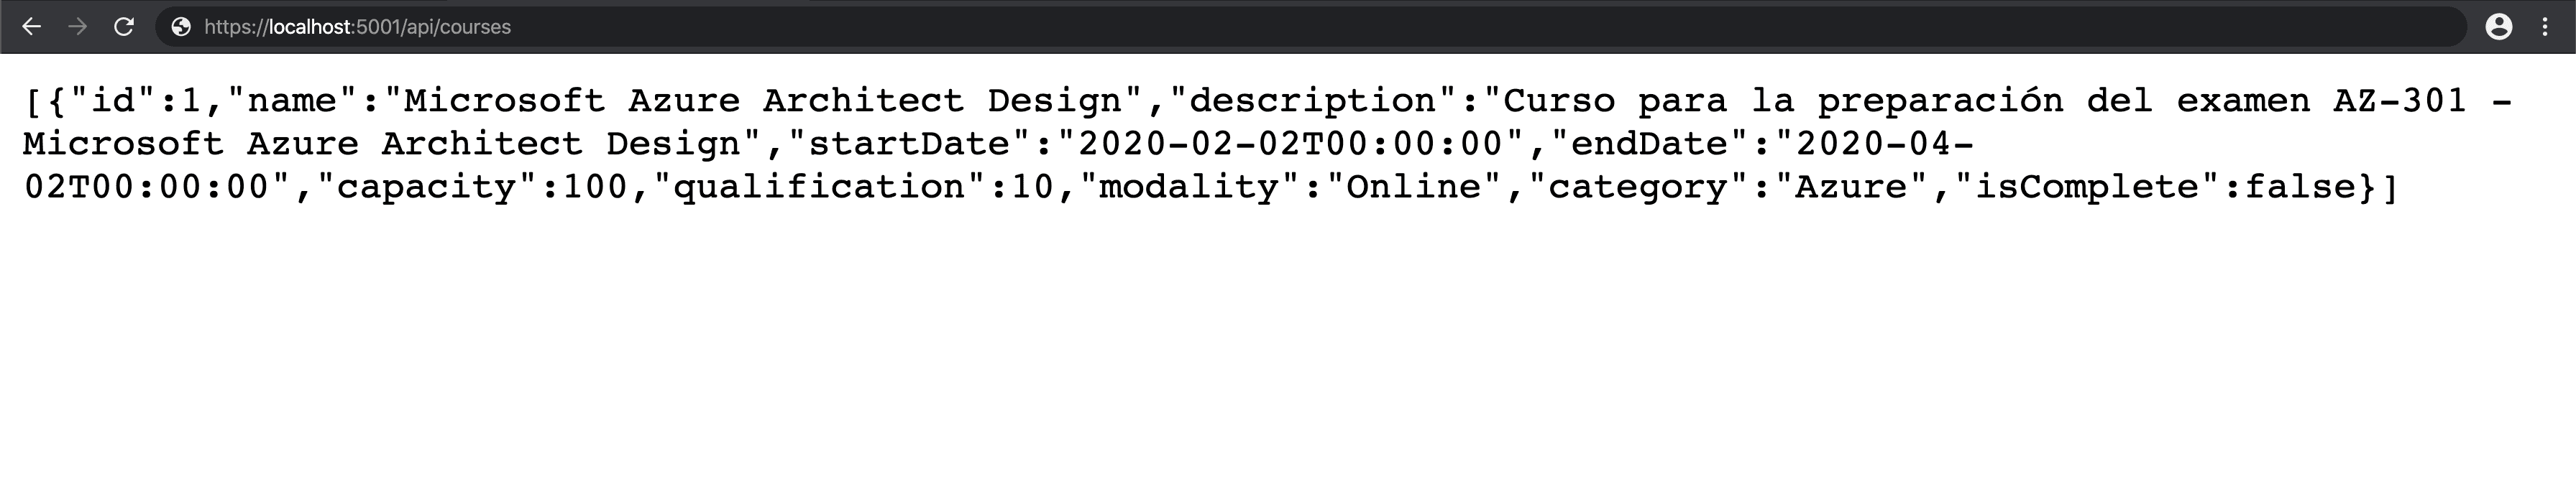Click the category value "Azure"

pos(1852,187)
